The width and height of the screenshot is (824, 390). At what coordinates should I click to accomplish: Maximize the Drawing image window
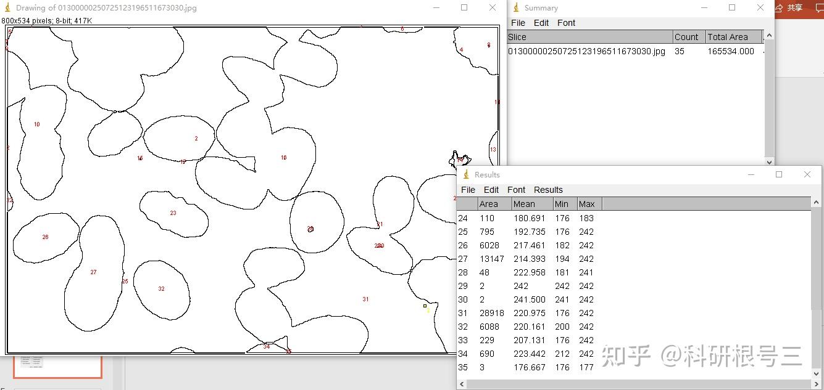coord(464,8)
